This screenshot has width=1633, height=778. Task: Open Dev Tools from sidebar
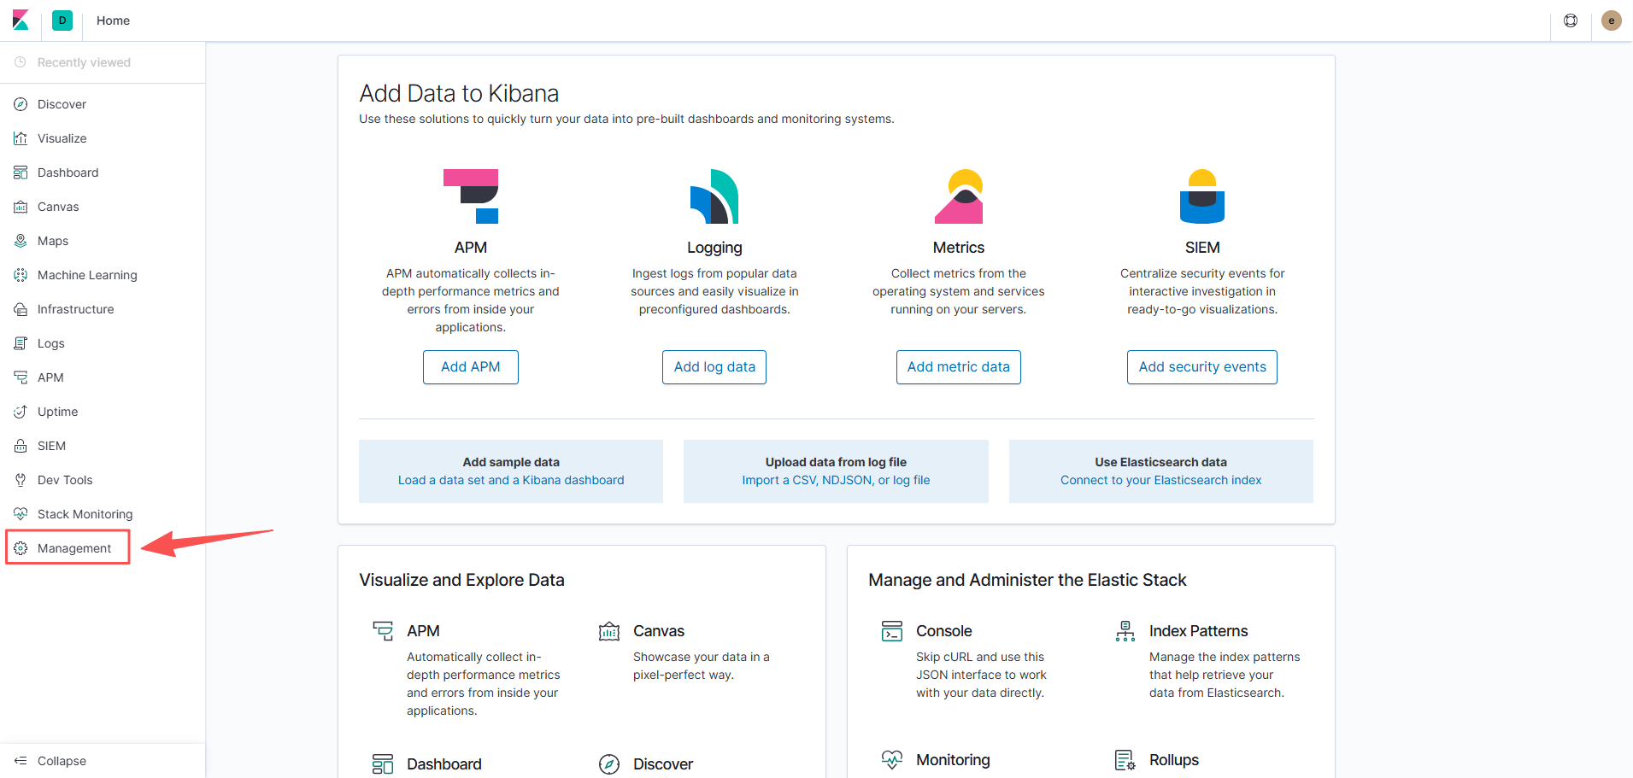65,480
